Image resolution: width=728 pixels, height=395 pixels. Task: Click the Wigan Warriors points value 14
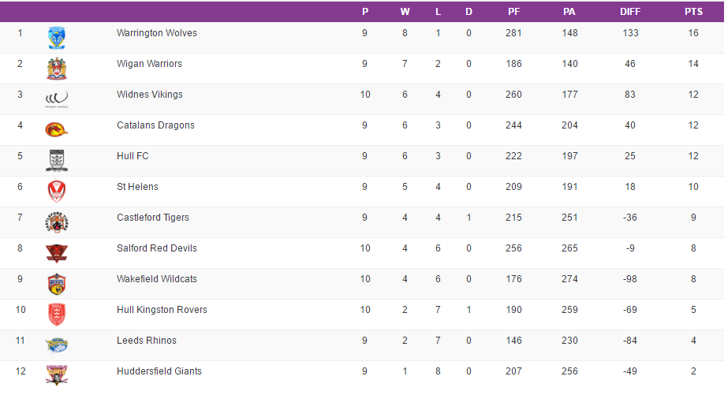click(693, 64)
